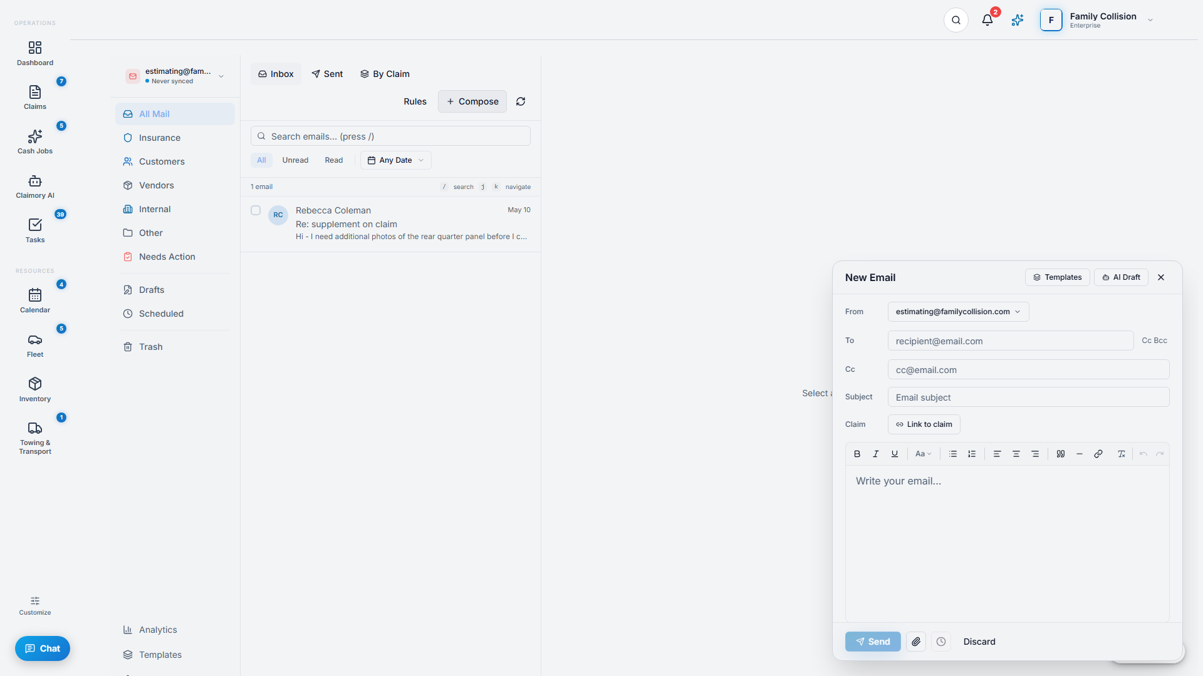
Task: Open the Any Date filter dropdown
Action: tap(396, 160)
